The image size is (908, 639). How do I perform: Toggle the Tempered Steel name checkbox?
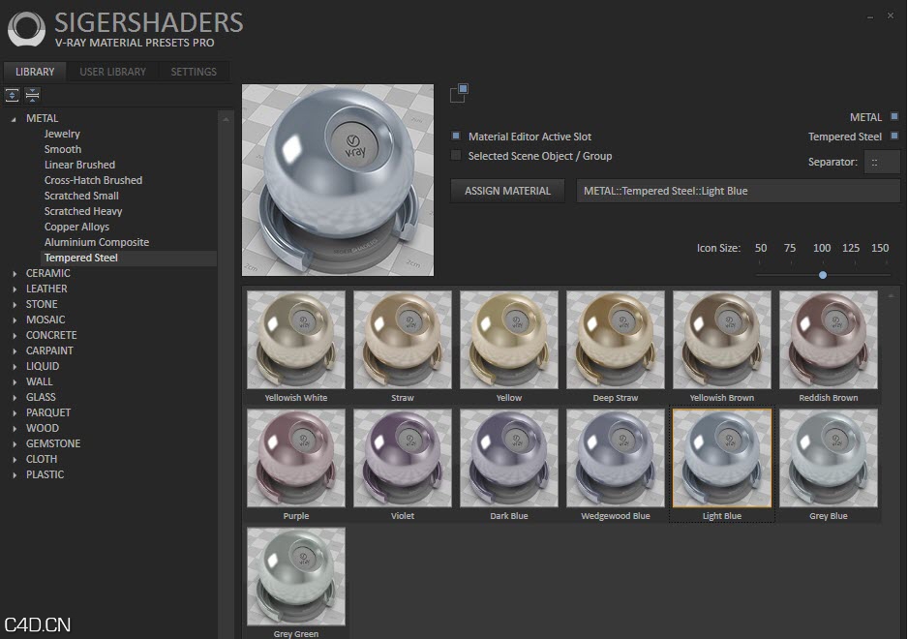(x=893, y=137)
